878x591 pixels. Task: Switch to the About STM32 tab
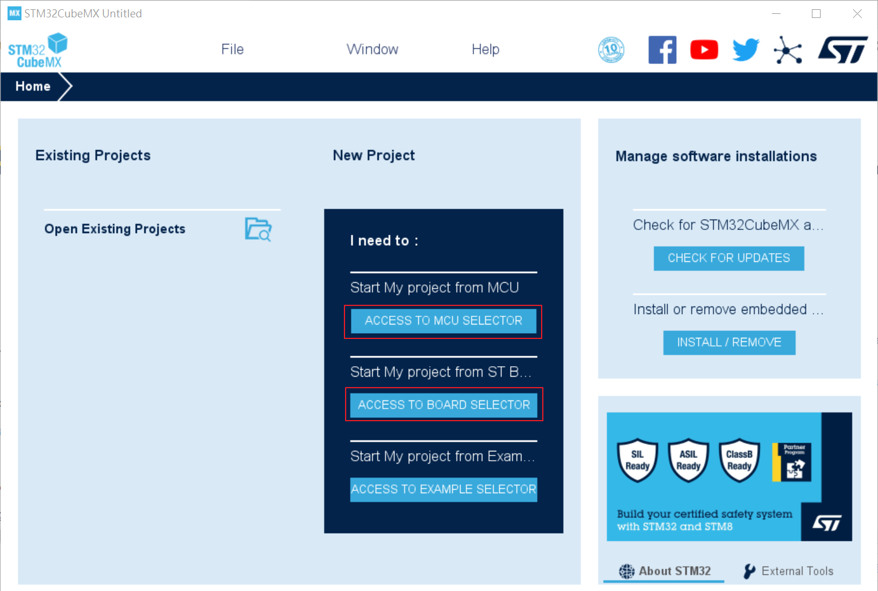pos(664,571)
